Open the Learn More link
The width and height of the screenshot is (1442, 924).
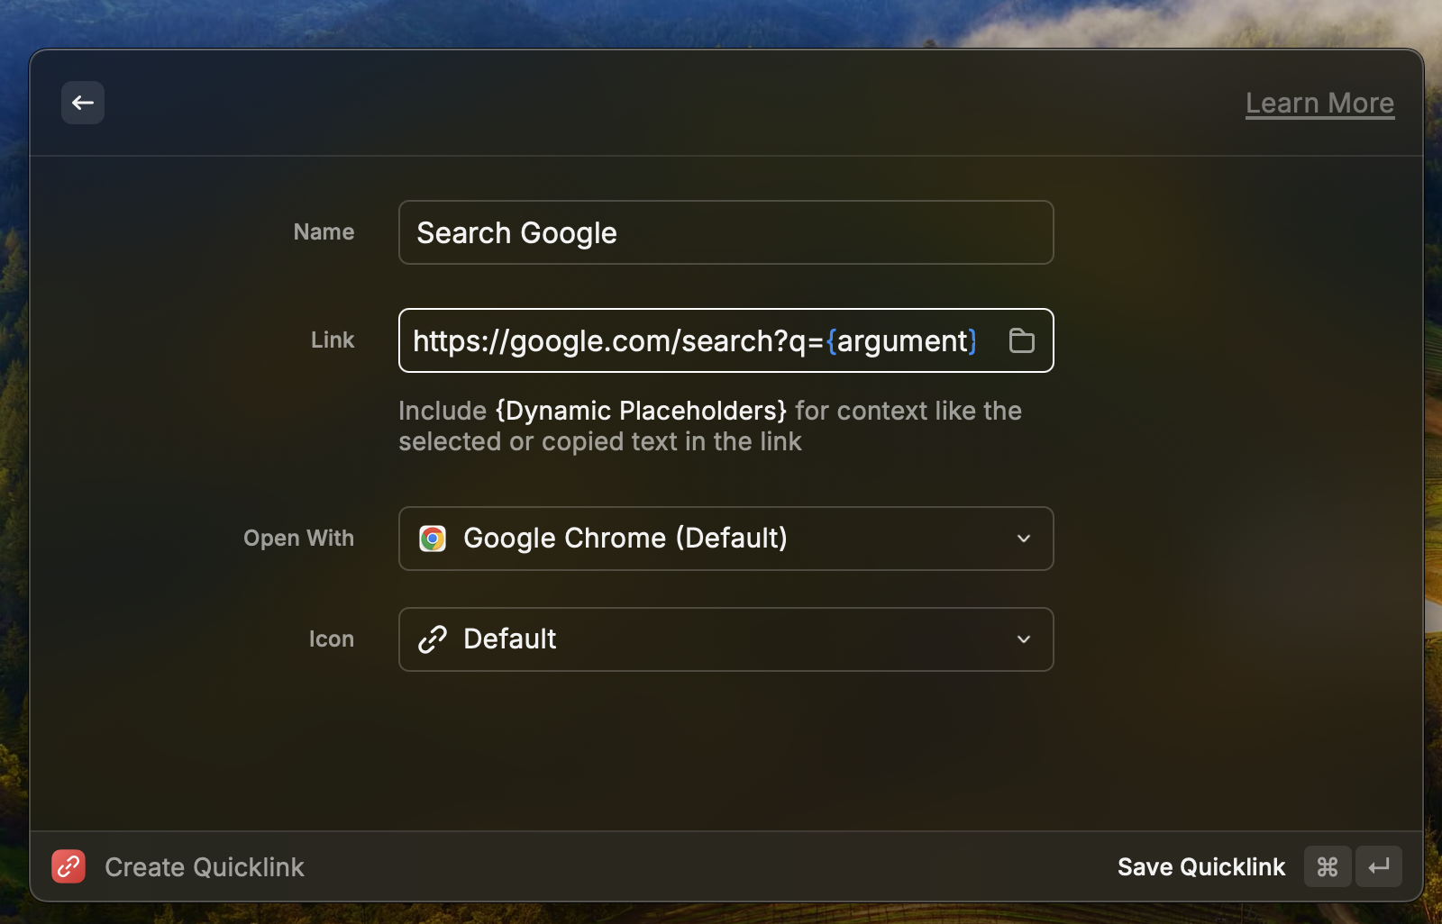tap(1319, 104)
